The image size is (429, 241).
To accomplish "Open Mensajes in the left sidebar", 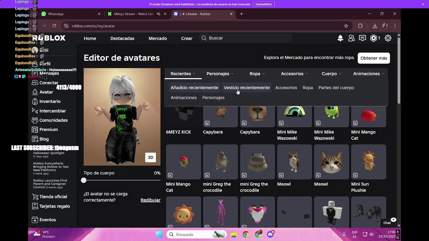I will coord(45,73).
